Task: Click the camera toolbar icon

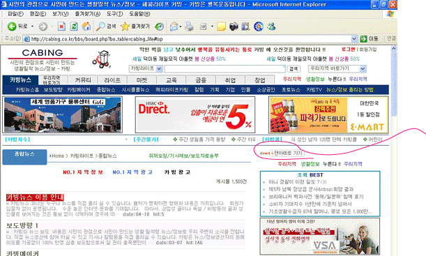Action: coord(234,27)
